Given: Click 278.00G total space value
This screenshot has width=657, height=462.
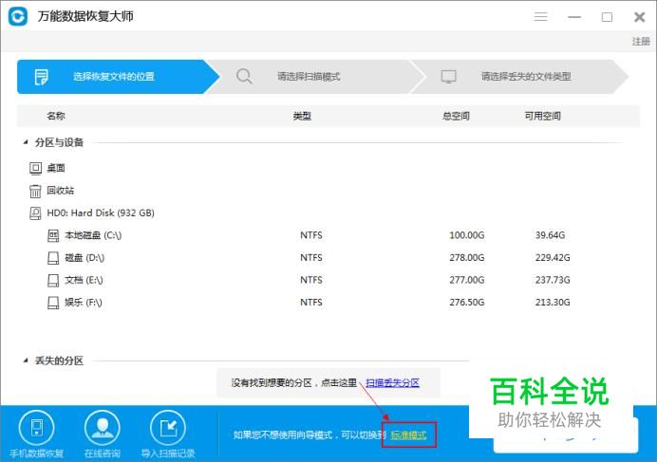Looking at the screenshot, I should (467, 258).
